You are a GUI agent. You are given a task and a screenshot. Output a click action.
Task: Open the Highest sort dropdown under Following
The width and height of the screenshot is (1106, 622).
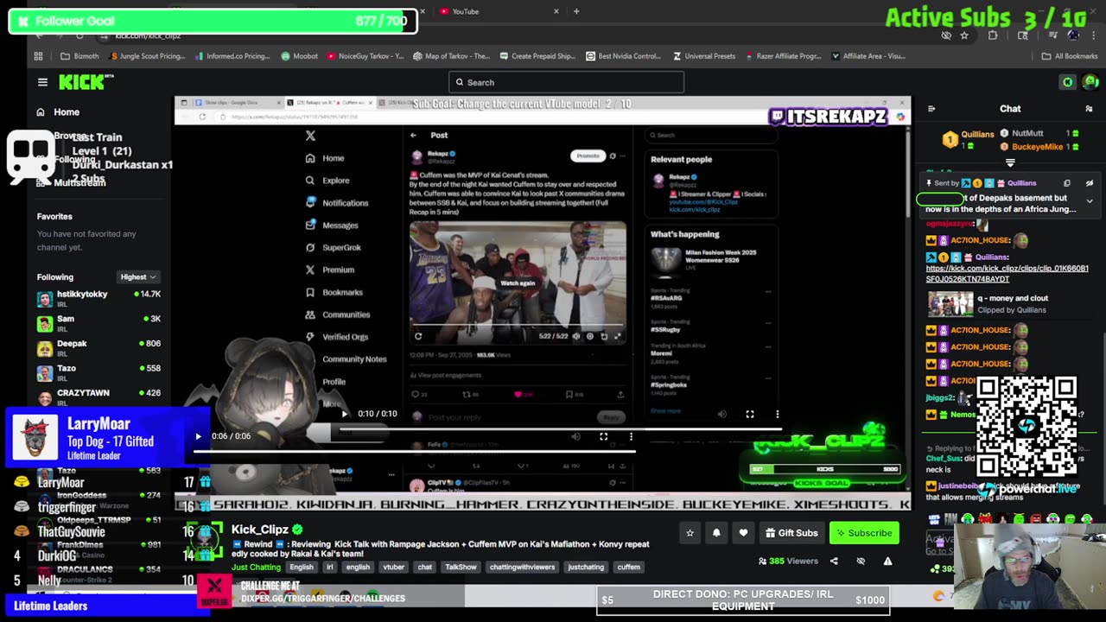138,277
